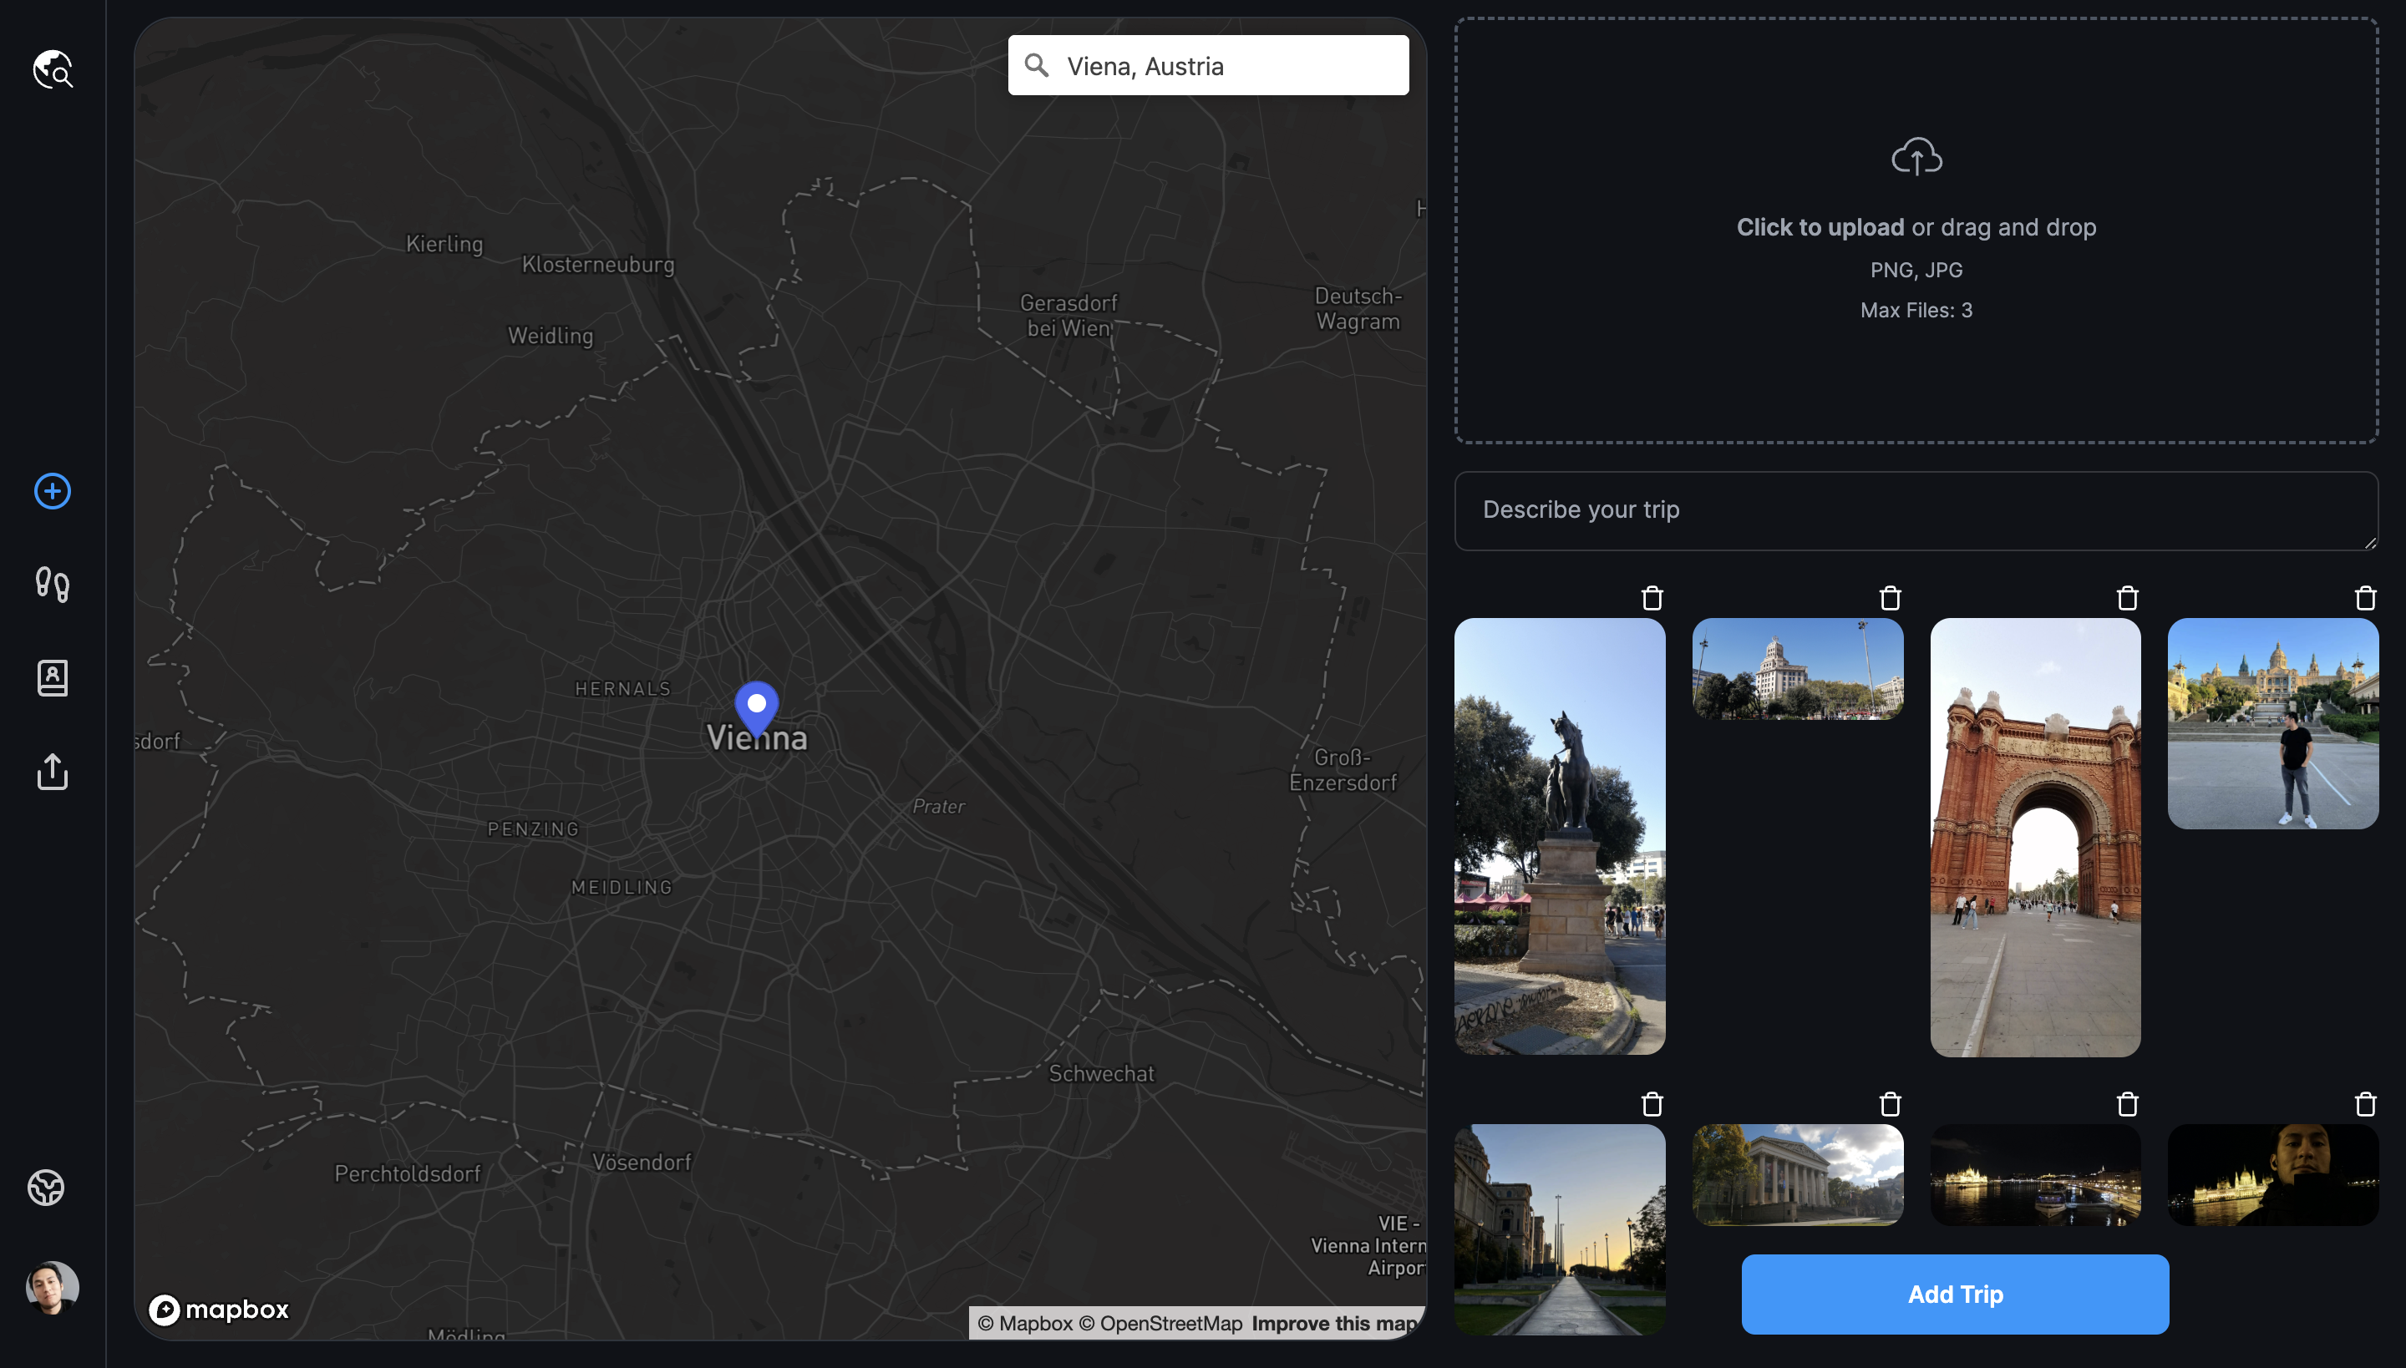Delete the sunset walkway photo
The width and height of the screenshot is (2406, 1368).
coord(1652,1104)
